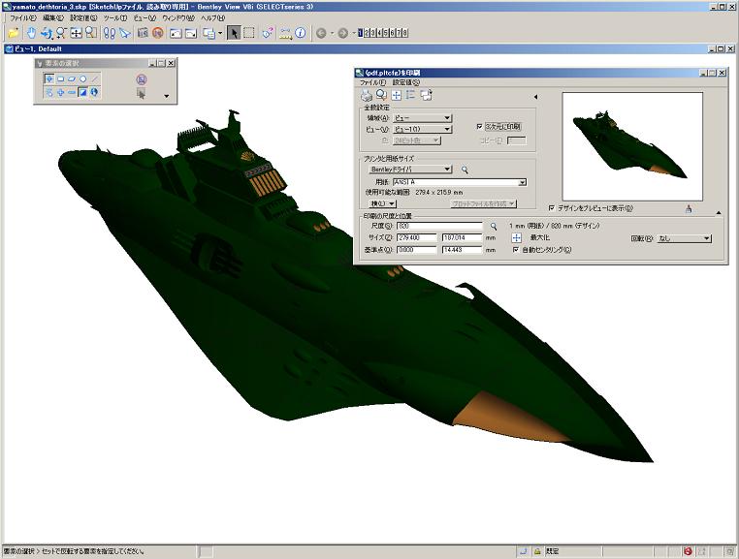Viewport: 739px width, 559px height.
Task: Open the ビュー view dropdown
Action: click(x=422, y=129)
